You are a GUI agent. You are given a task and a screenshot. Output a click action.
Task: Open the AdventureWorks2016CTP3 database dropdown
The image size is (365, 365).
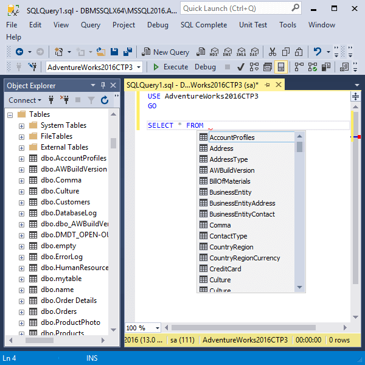point(139,68)
